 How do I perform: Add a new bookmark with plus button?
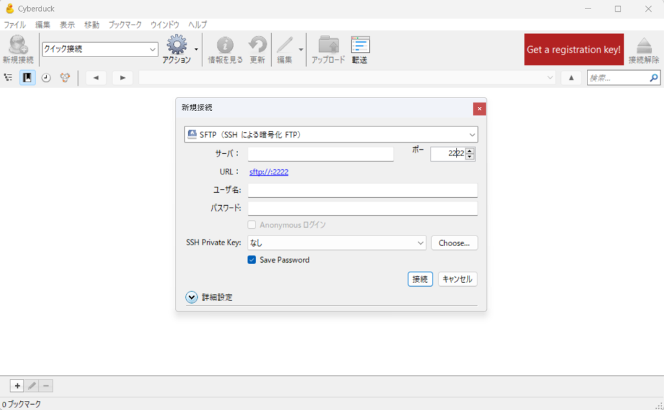point(17,386)
